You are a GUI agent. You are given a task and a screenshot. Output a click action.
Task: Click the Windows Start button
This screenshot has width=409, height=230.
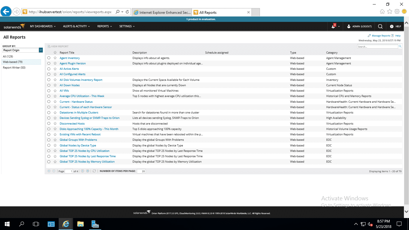7,224
